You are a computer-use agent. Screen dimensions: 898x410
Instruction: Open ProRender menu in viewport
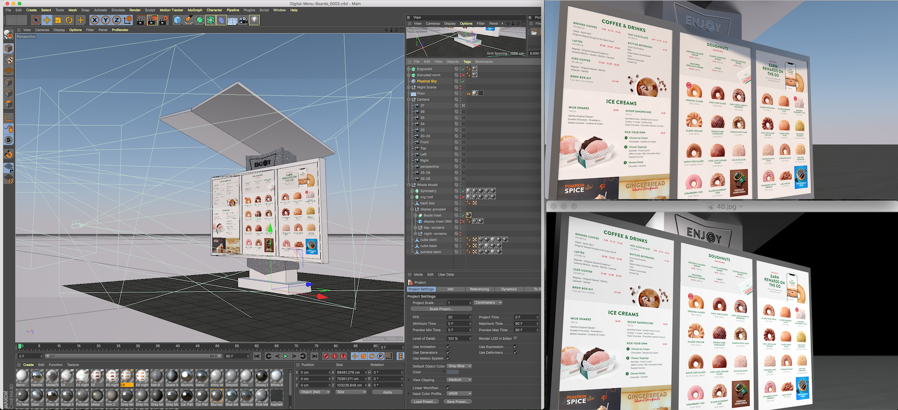[x=120, y=30]
